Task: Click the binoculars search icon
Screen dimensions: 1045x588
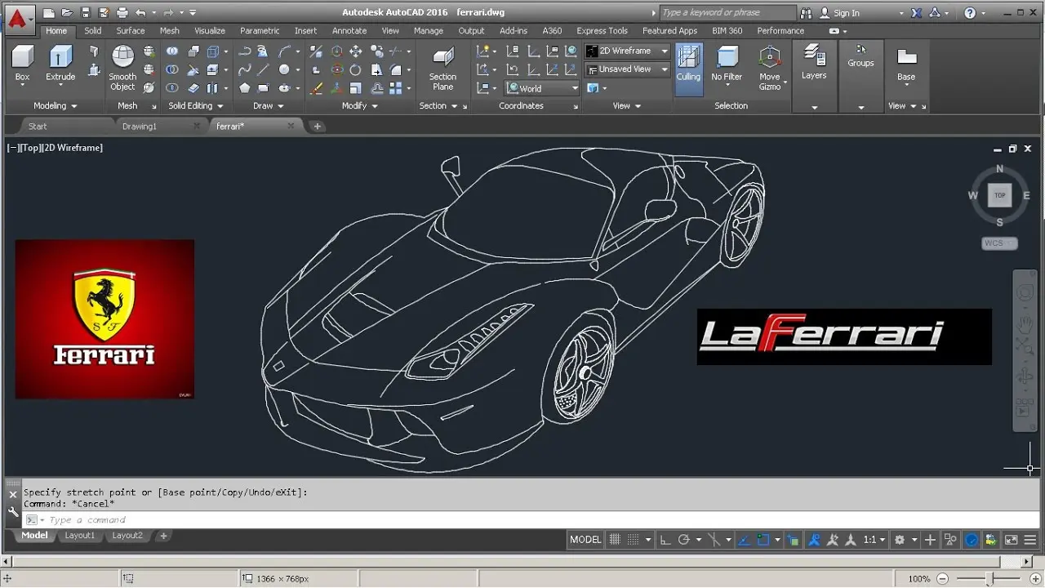Action: [807, 13]
